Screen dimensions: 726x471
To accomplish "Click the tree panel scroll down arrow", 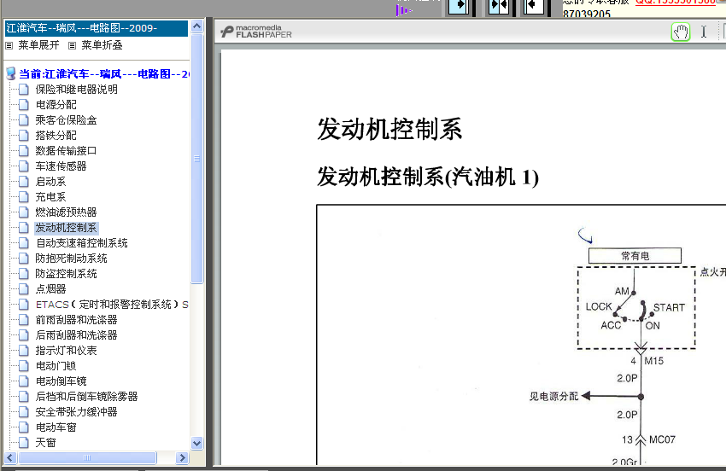I will (196, 443).
